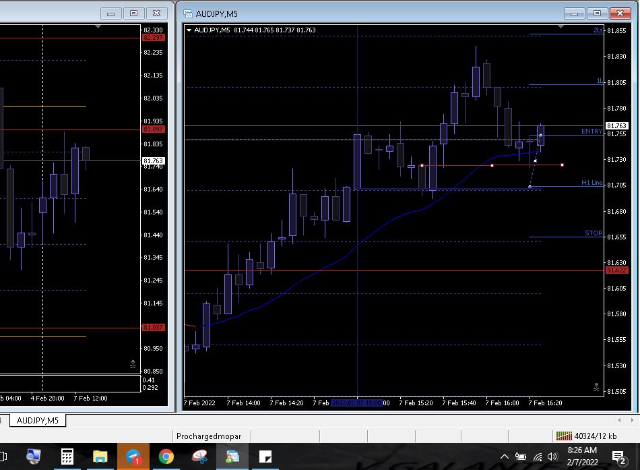The image size is (640, 470).
Task: Open the Snipping Tool from the taskbar
Action: point(199,457)
